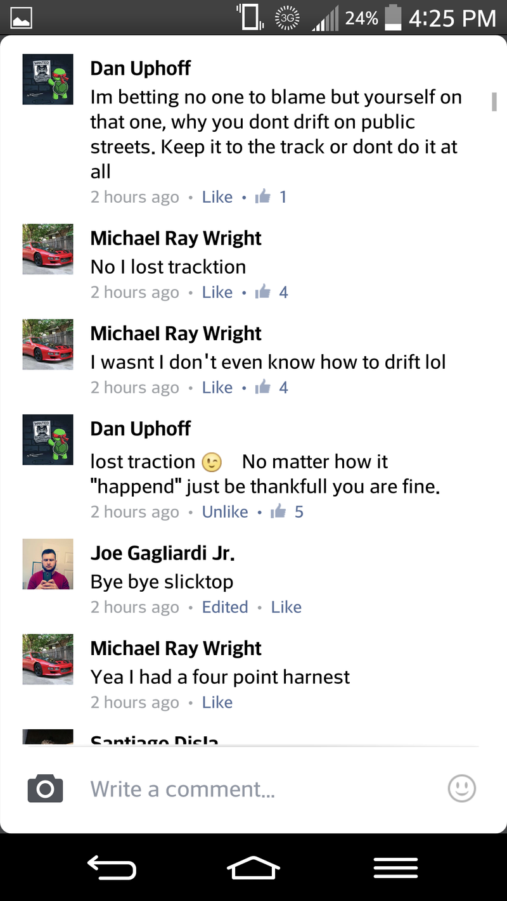Viewport: 507px width, 901px height.
Task: View the 4 likes on "No I lost tracktion"
Action: click(271, 292)
